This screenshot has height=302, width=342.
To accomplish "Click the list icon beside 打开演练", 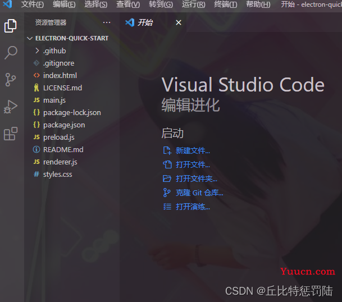I will pos(167,207).
